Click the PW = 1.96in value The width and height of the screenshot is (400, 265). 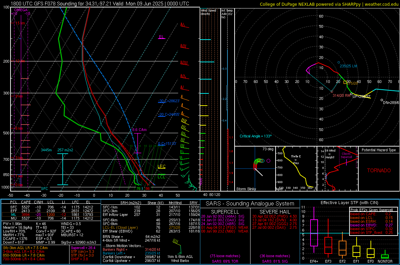tap(13, 224)
